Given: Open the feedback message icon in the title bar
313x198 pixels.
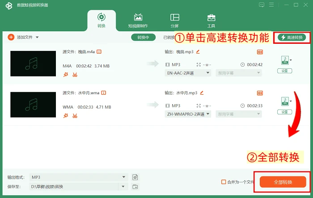Looking at the screenshot, I should point(262,5).
